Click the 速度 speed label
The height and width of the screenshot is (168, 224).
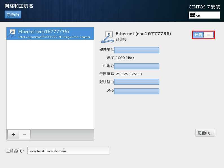pos(110,58)
